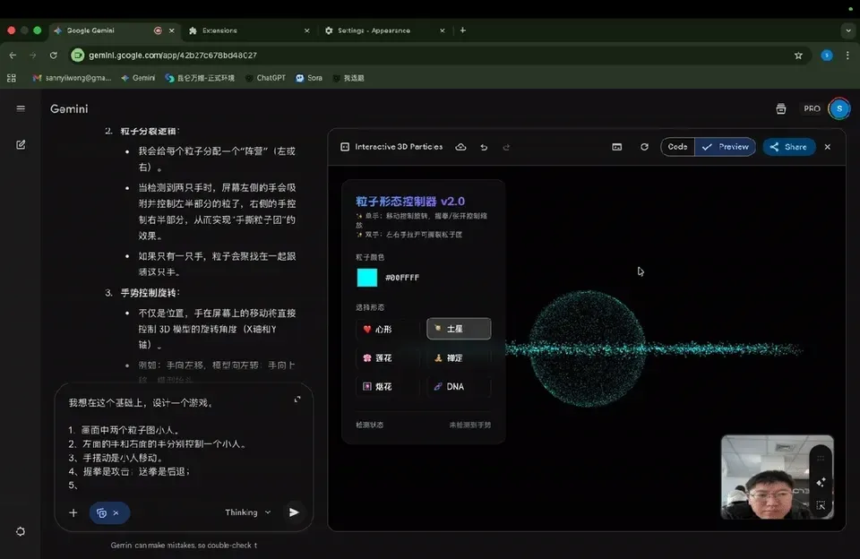Close the Extensions tab
The width and height of the screenshot is (860, 559).
306,30
